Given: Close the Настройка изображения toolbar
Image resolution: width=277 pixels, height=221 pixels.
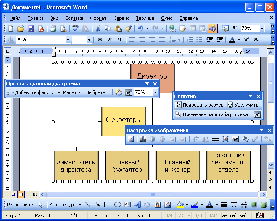Looking at the screenshot, I should coord(269,130).
